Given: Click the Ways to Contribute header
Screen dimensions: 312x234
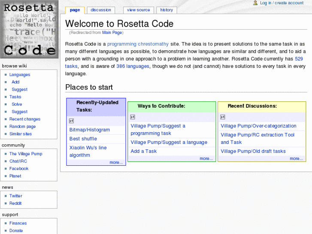Looking at the screenshot, I should (x=161, y=106).
